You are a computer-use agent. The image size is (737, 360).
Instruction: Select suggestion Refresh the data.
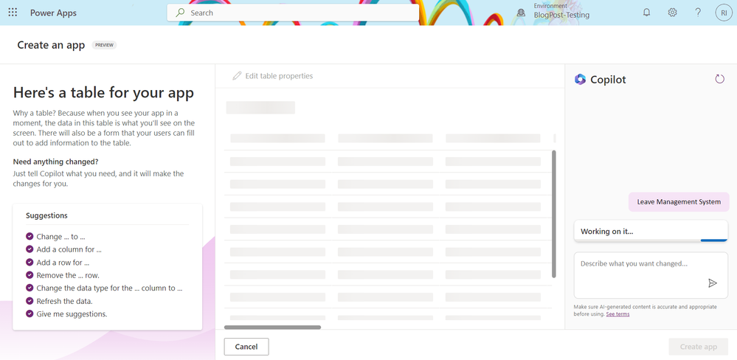pos(64,301)
